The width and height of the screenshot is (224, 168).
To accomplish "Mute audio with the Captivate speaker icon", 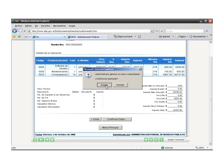I will 146,140.
